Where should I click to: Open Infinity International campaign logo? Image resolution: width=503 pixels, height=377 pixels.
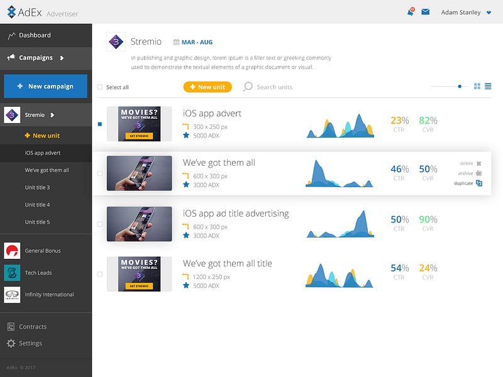(x=12, y=295)
